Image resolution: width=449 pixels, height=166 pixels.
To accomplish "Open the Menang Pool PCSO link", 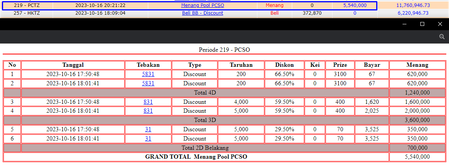I will (203, 5).
